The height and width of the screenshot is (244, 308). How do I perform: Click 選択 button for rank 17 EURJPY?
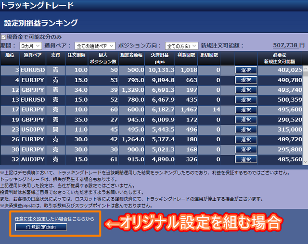(246, 110)
